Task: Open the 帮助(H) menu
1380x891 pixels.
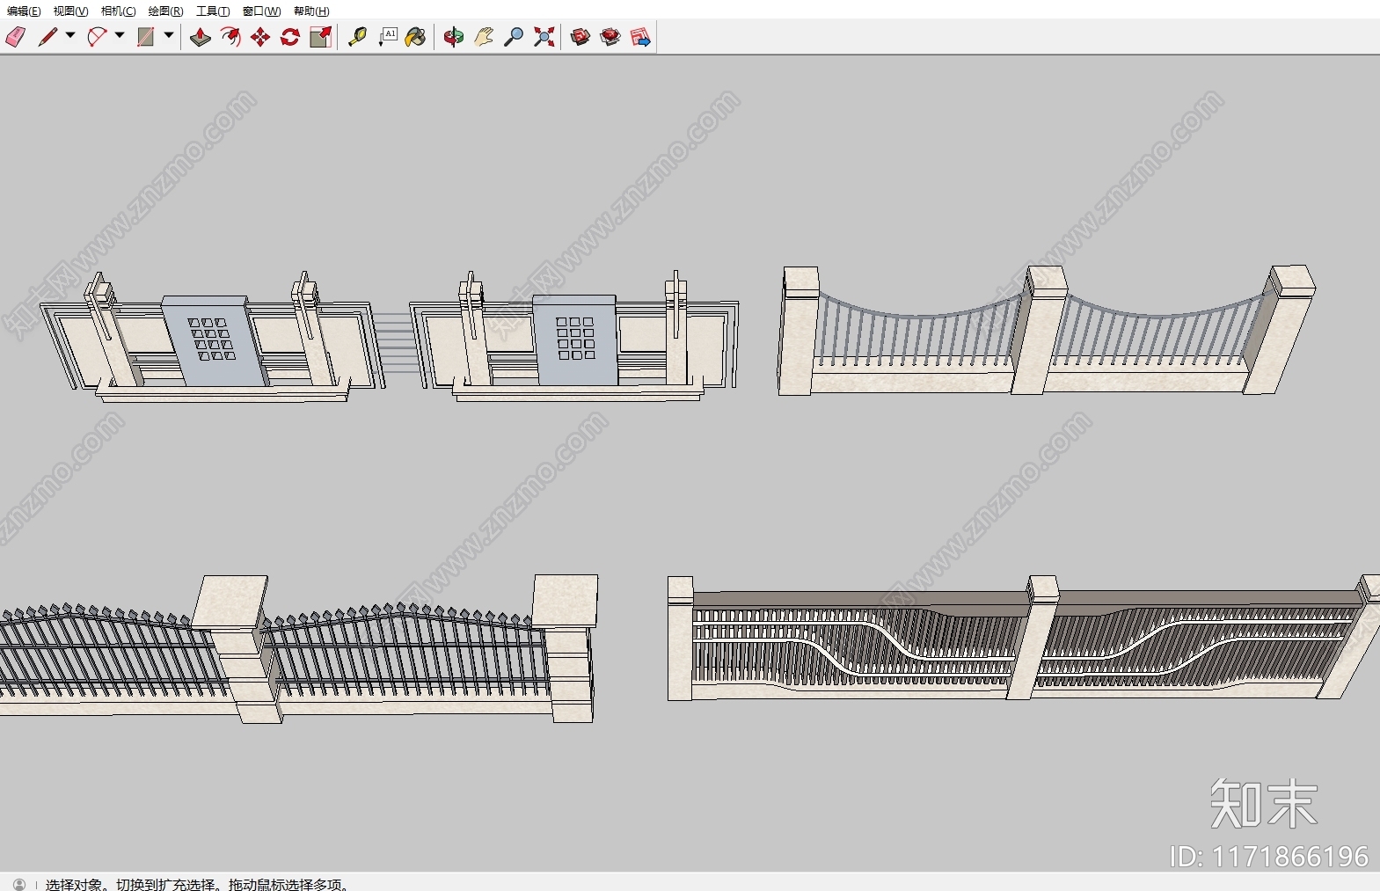Action: pos(311,11)
